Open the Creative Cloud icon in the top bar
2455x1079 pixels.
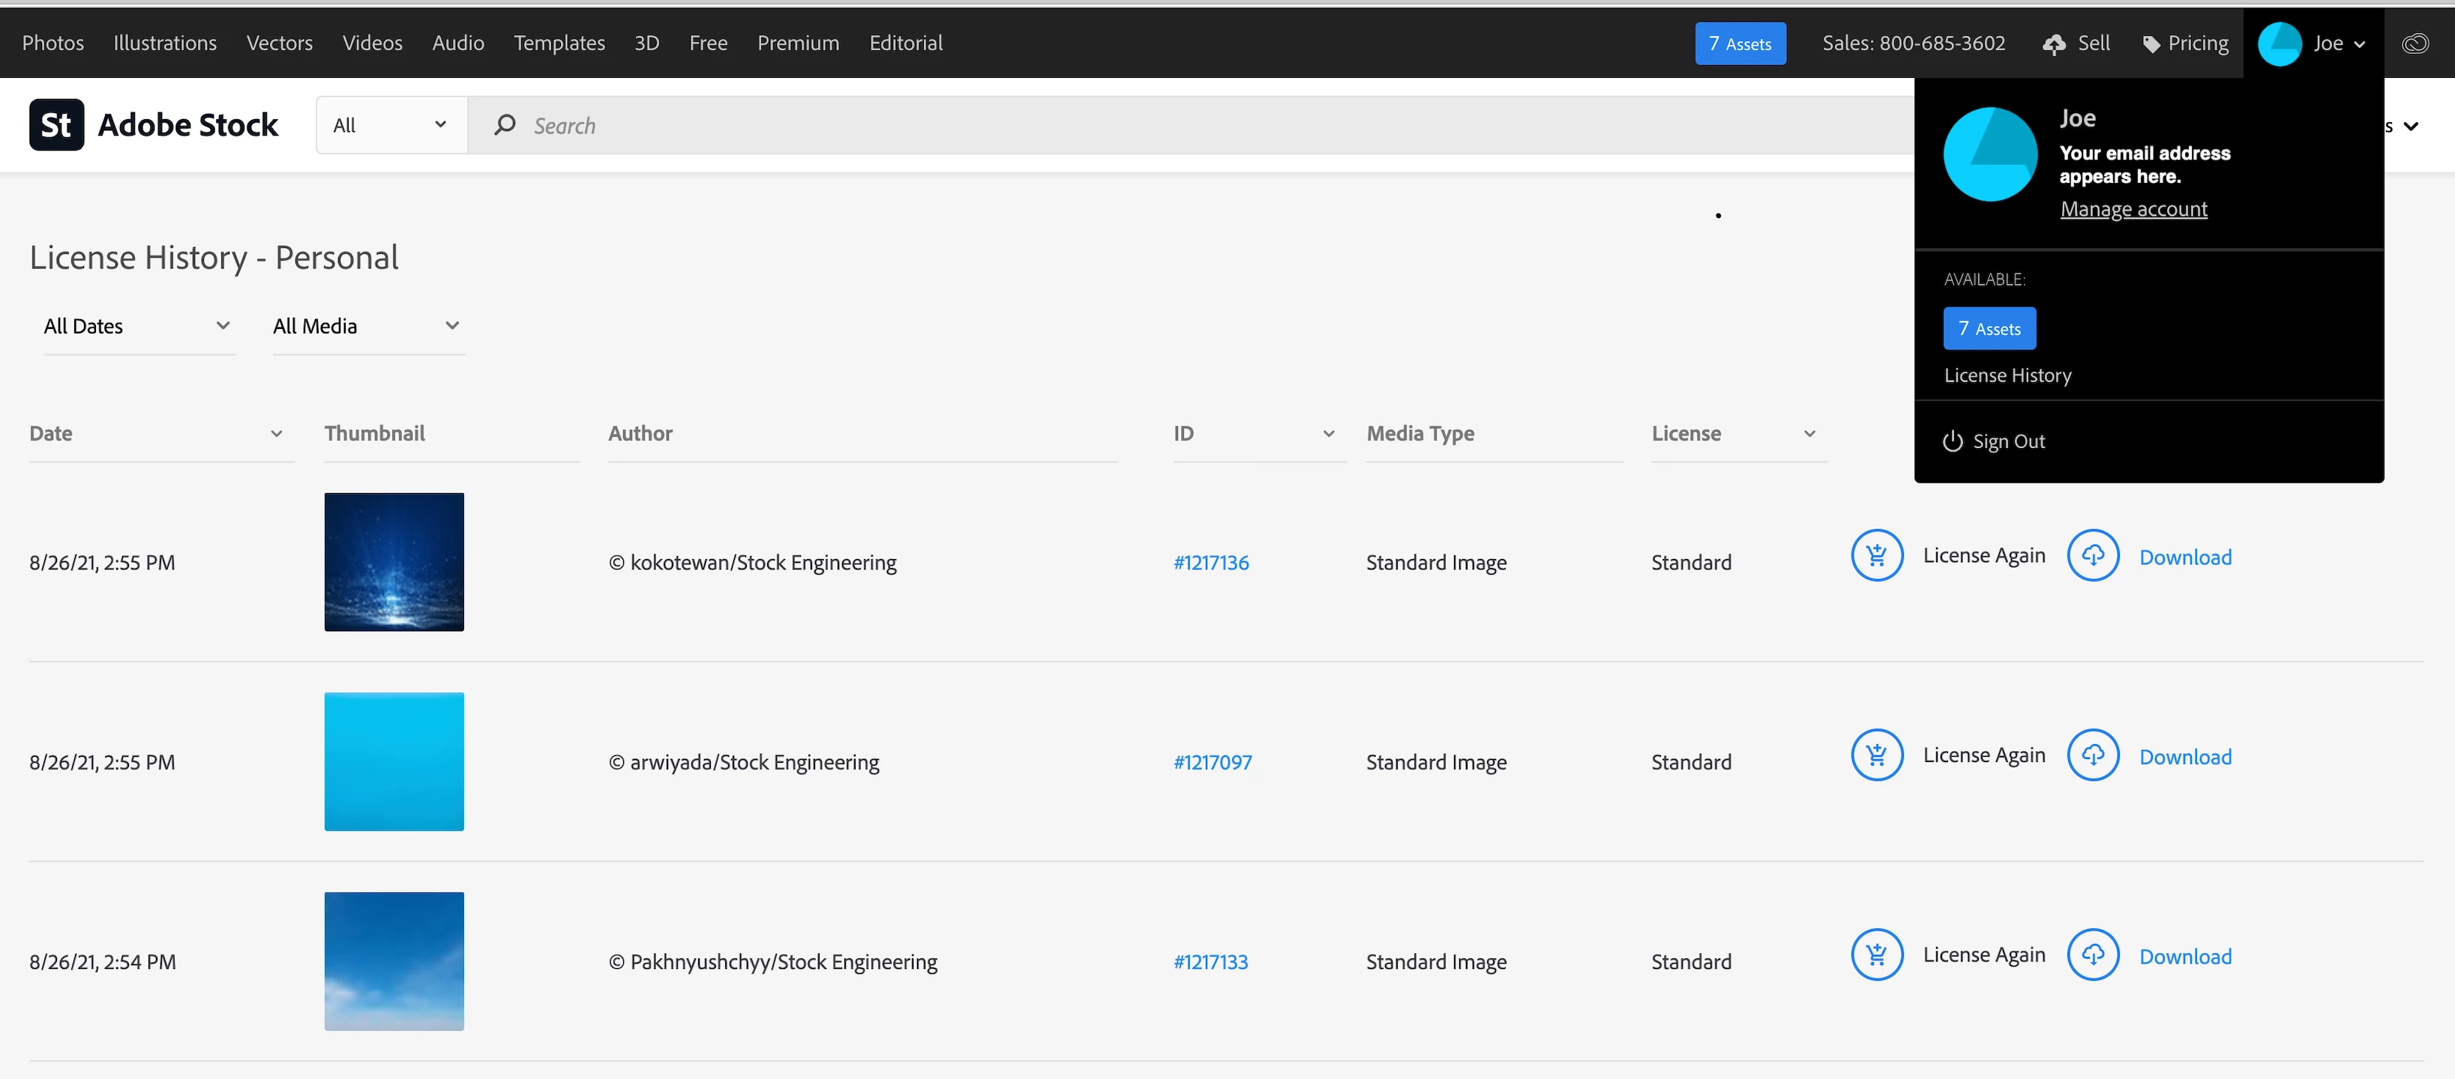click(2414, 43)
